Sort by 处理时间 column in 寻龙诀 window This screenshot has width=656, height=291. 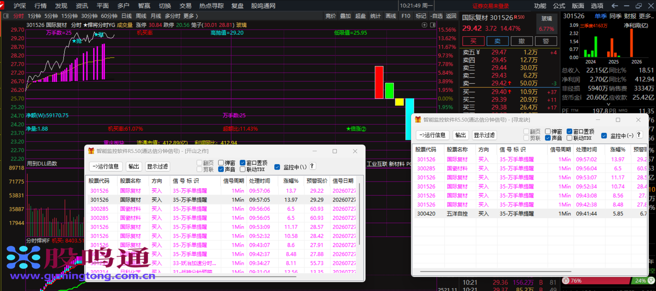coord(586,149)
